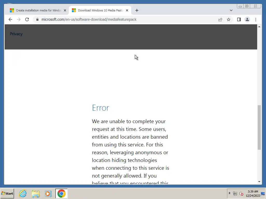The height and width of the screenshot is (199, 266).
Task: Go back to the previous page
Action: tap(10, 19)
